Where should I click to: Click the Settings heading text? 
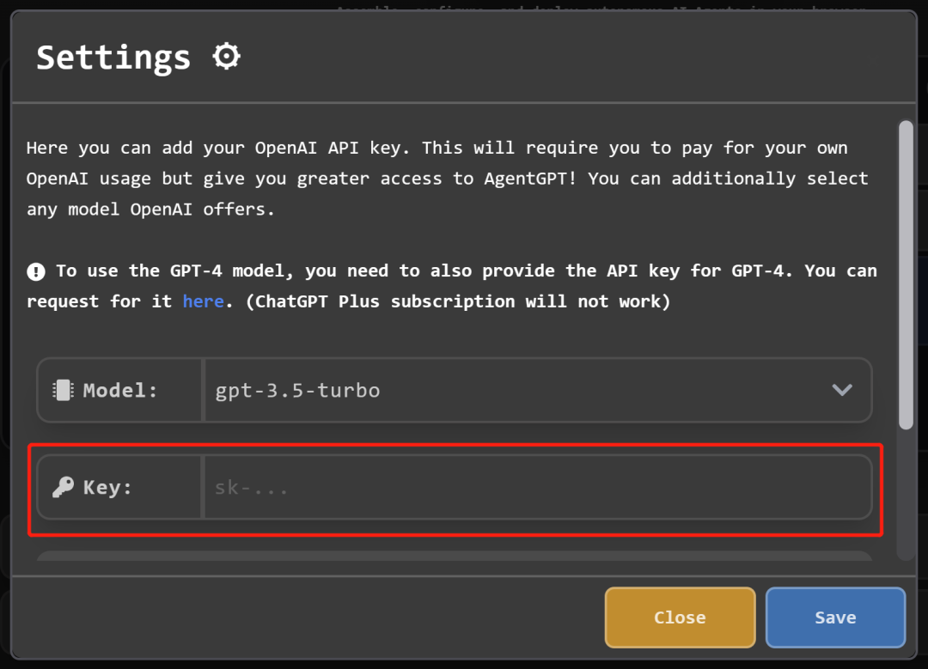tap(113, 58)
